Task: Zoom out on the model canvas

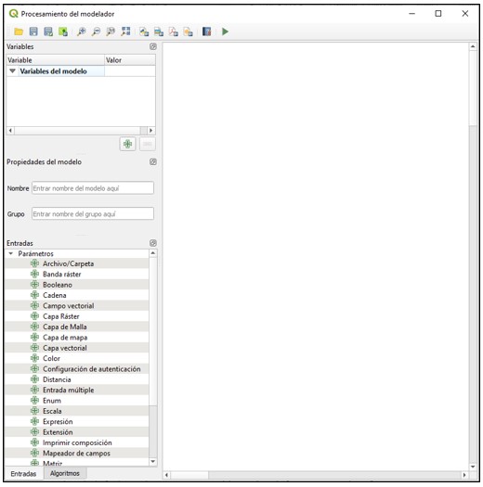Action: coord(96,32)
